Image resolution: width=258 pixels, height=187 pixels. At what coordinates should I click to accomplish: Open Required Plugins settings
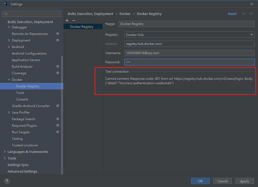(24, 126)
